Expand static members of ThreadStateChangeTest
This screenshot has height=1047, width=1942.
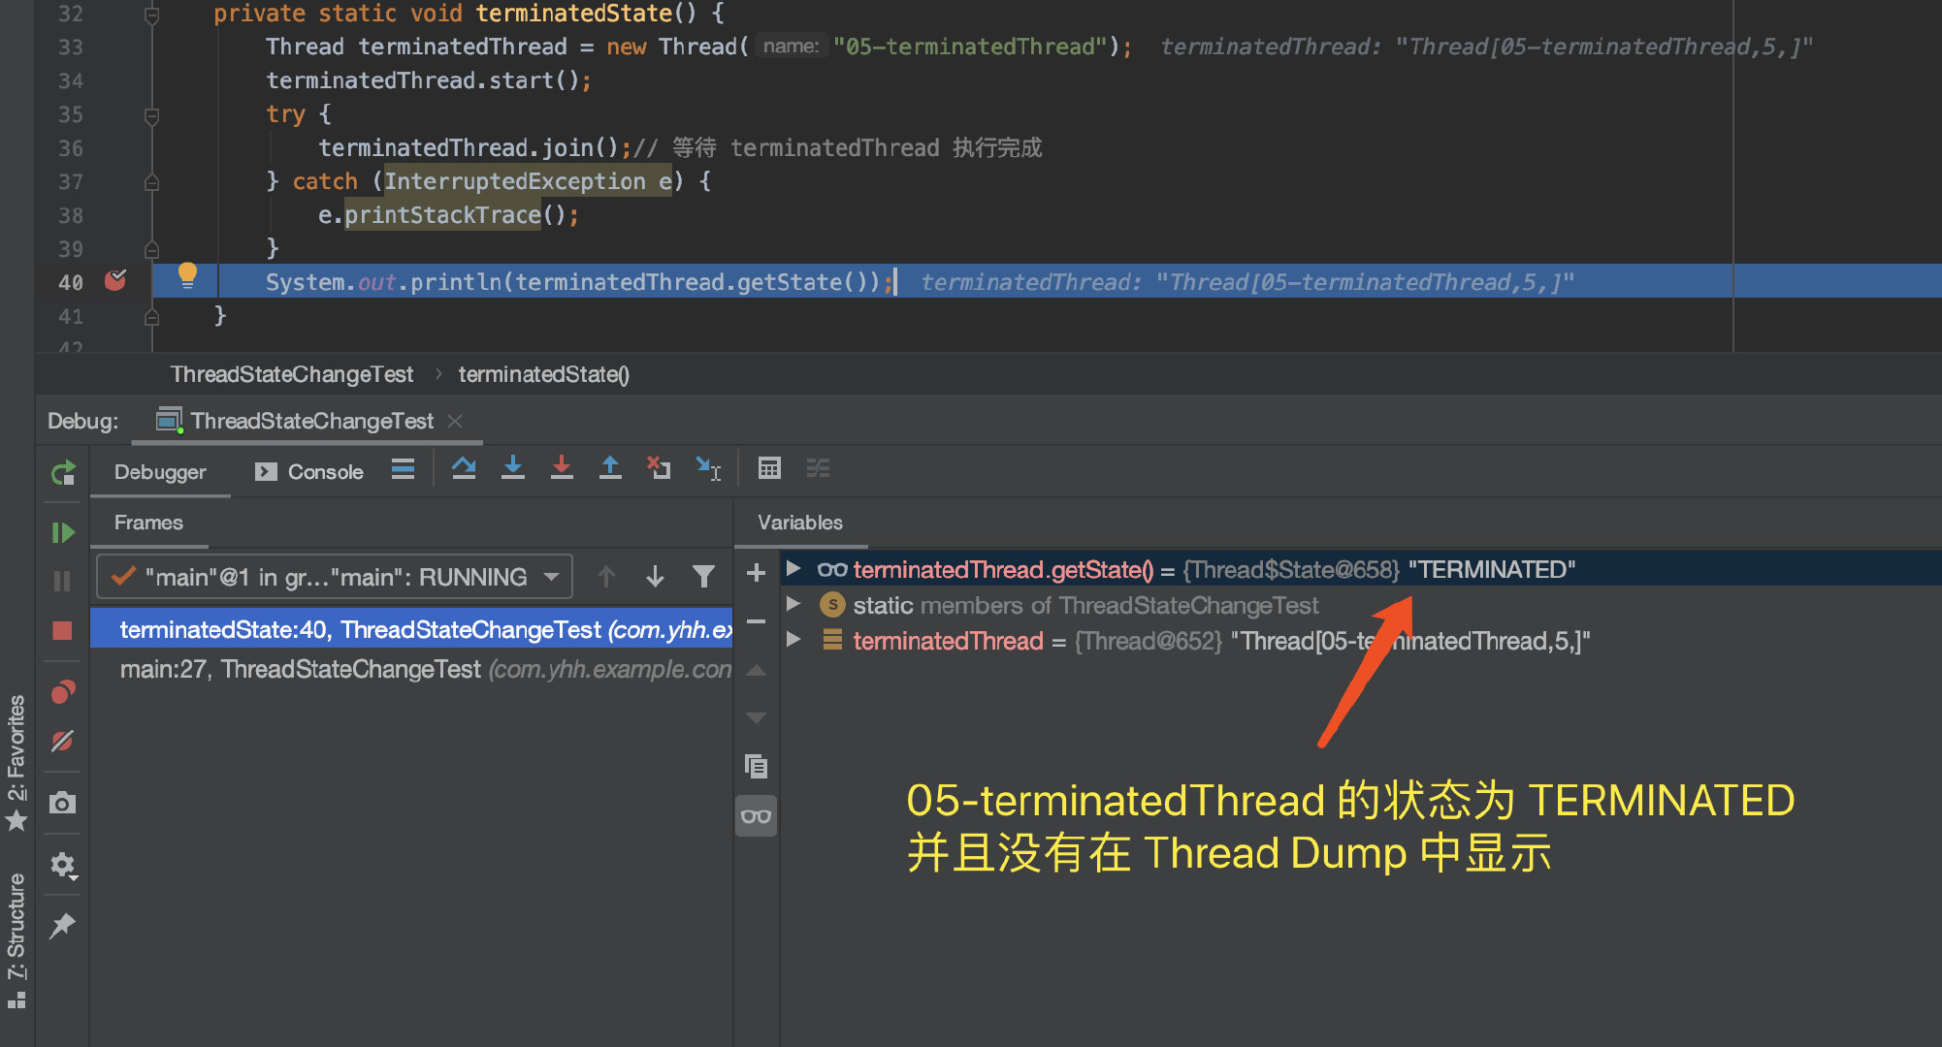793,604
